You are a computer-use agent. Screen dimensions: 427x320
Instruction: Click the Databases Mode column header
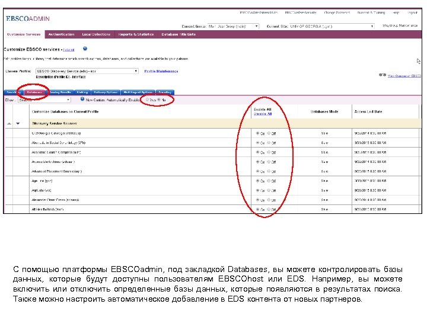tap(324, 111)
